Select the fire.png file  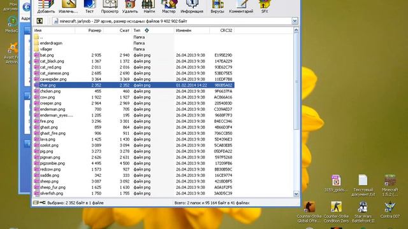[x=134, y=121]
